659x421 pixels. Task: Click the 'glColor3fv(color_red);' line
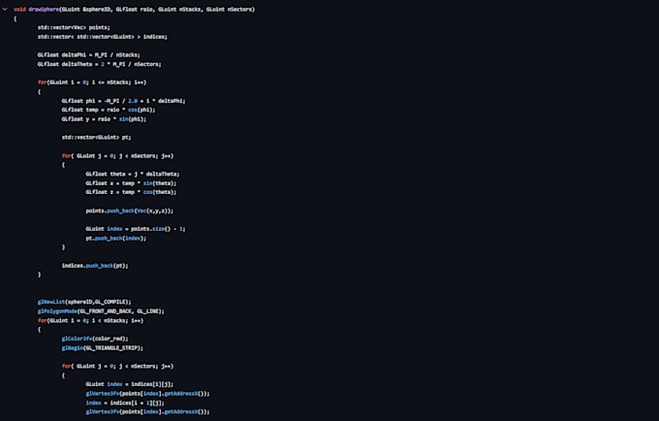point(95,339)
